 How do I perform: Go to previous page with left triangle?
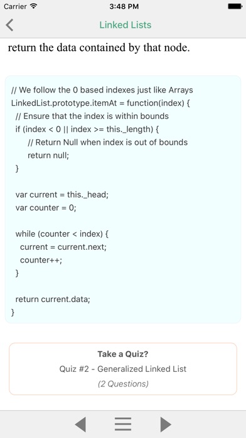click(80, 424)
